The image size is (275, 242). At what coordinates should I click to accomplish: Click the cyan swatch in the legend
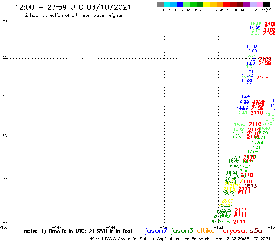click(x=167, y=4)
